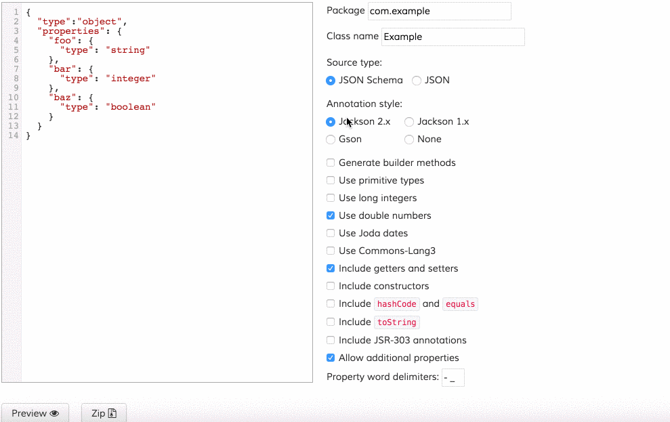Enable Use Joda dates
The height and width of the screenshot is (422, 670).
click(331, 233)
